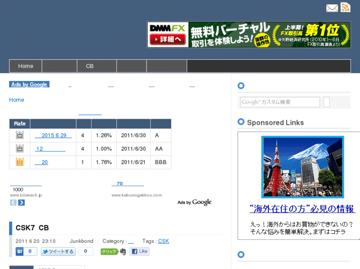The width and height of the screenshot is (360, 269).
Task: Click the DMM FX banner advertisement
Action: [x=249, y=35]
